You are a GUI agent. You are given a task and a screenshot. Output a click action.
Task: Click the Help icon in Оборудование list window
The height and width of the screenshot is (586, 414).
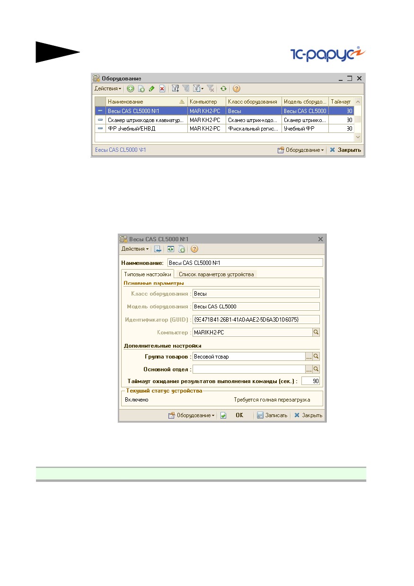tap(237, 88)
